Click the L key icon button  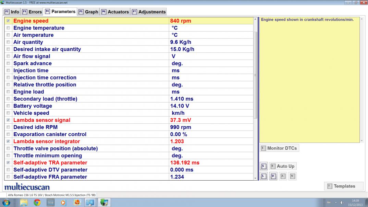(x=263, y=176)
